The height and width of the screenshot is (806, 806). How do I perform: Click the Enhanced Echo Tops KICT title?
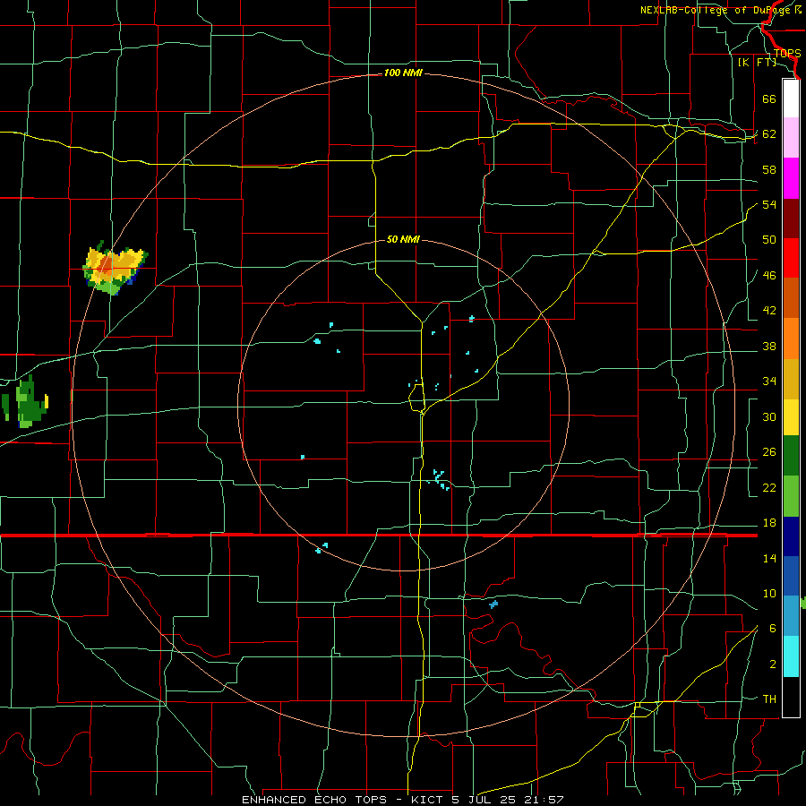[403, 800]
